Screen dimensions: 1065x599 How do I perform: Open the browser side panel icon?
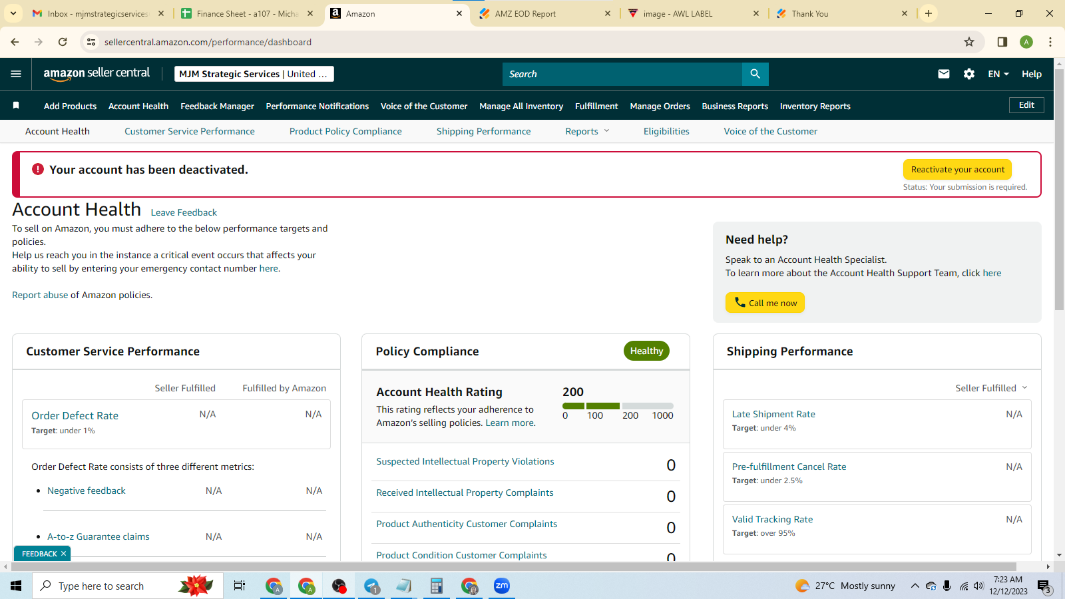[1002, 42]
